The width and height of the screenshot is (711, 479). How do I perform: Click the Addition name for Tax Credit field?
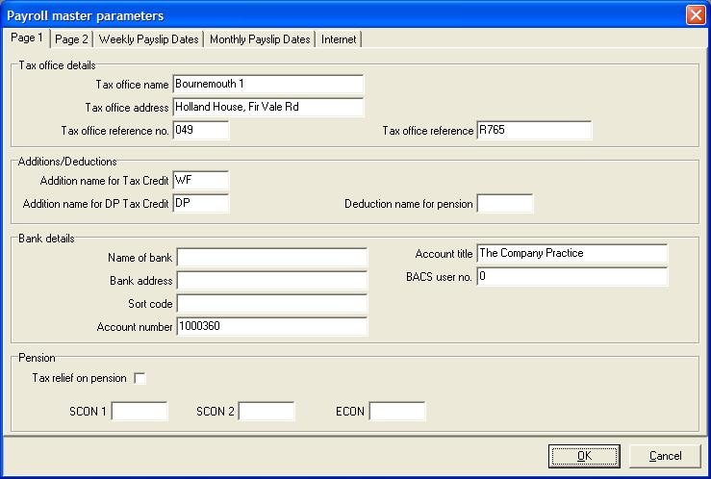201,181
